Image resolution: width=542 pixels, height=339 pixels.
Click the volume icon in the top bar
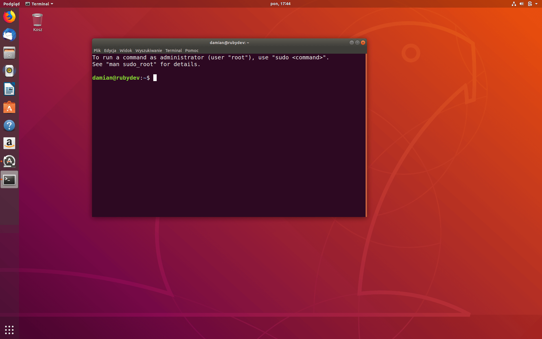coord(521,4)
